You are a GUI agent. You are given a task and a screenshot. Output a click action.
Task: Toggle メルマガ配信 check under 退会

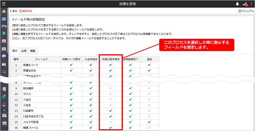149,122
